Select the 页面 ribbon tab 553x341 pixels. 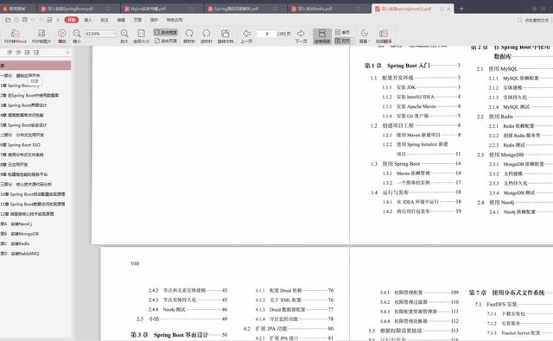[137, 20]
